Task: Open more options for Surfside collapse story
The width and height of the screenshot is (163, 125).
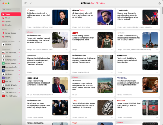Action: pyautogui.click(x=112, y=95)
